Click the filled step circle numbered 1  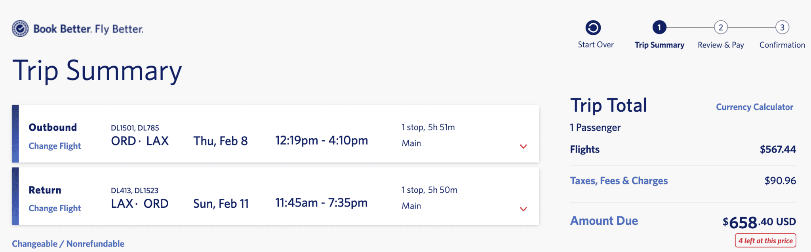click(659, 28)
